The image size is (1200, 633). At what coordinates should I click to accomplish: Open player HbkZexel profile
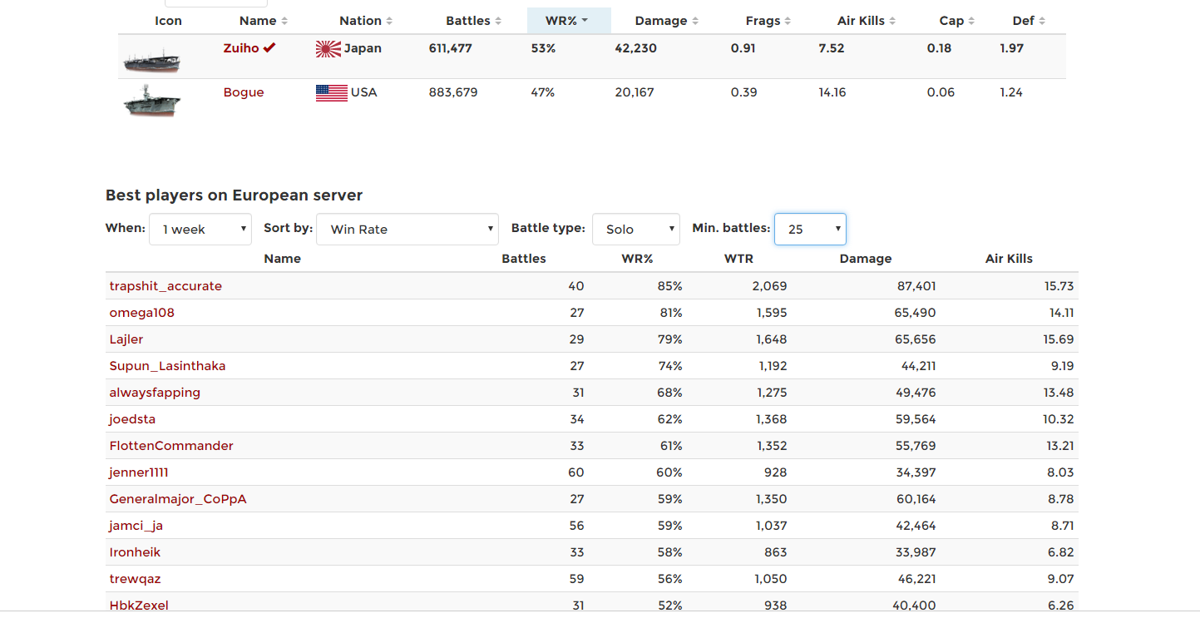tap(139, 605)
